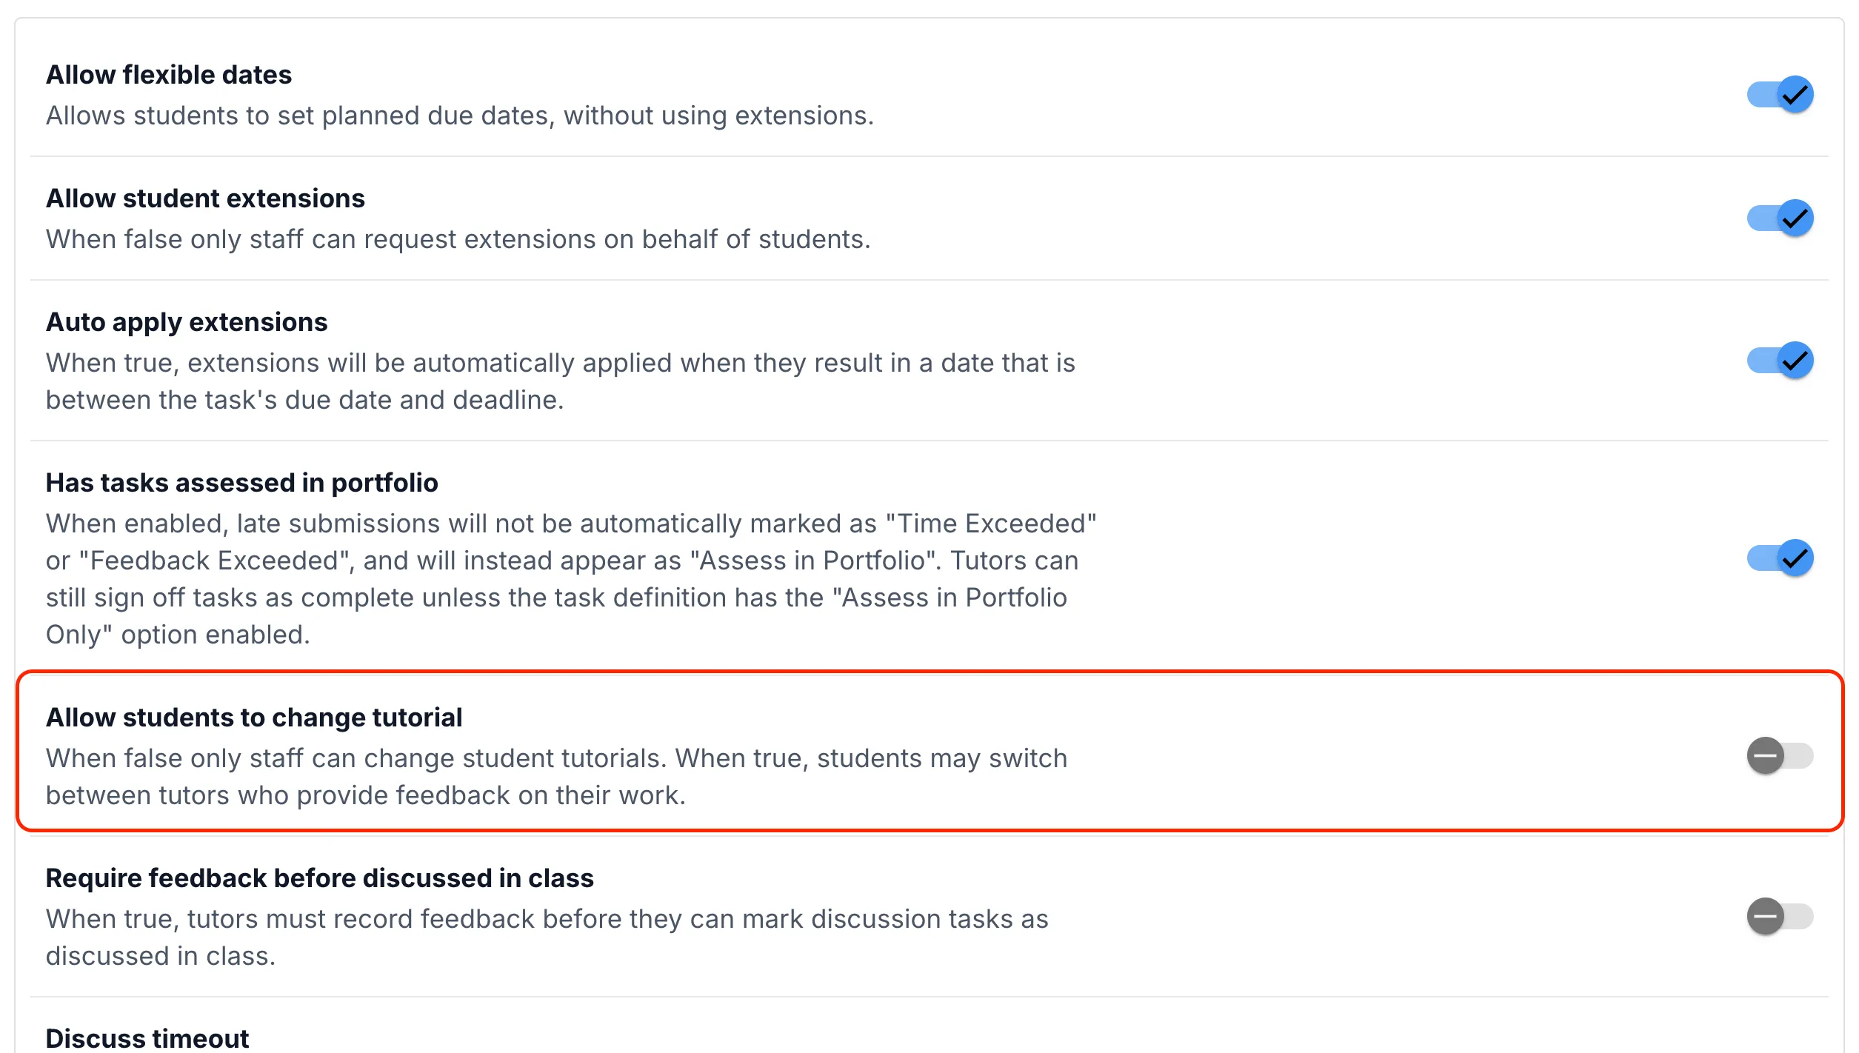Screen dimensions: 1859x1053
Task: Select the Allow student extensions title
Action: 205,198
